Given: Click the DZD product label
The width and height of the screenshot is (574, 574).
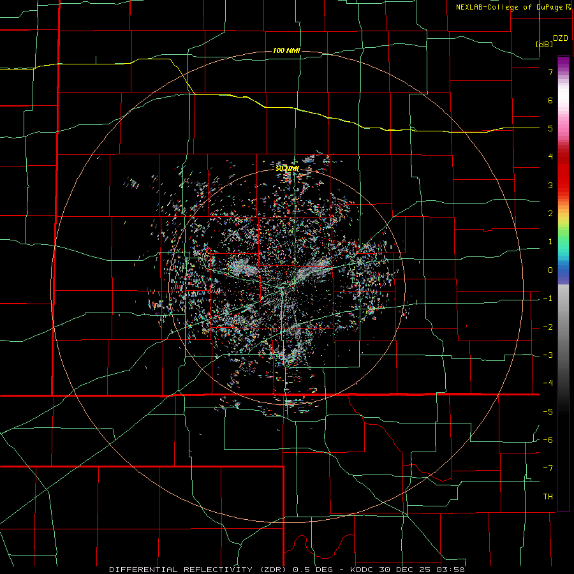Looking at the screenshot, I should coord(561,38).
